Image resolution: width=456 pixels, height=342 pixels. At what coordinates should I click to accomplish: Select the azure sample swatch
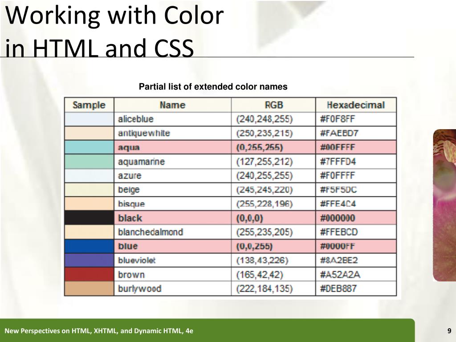coord(89,175)
